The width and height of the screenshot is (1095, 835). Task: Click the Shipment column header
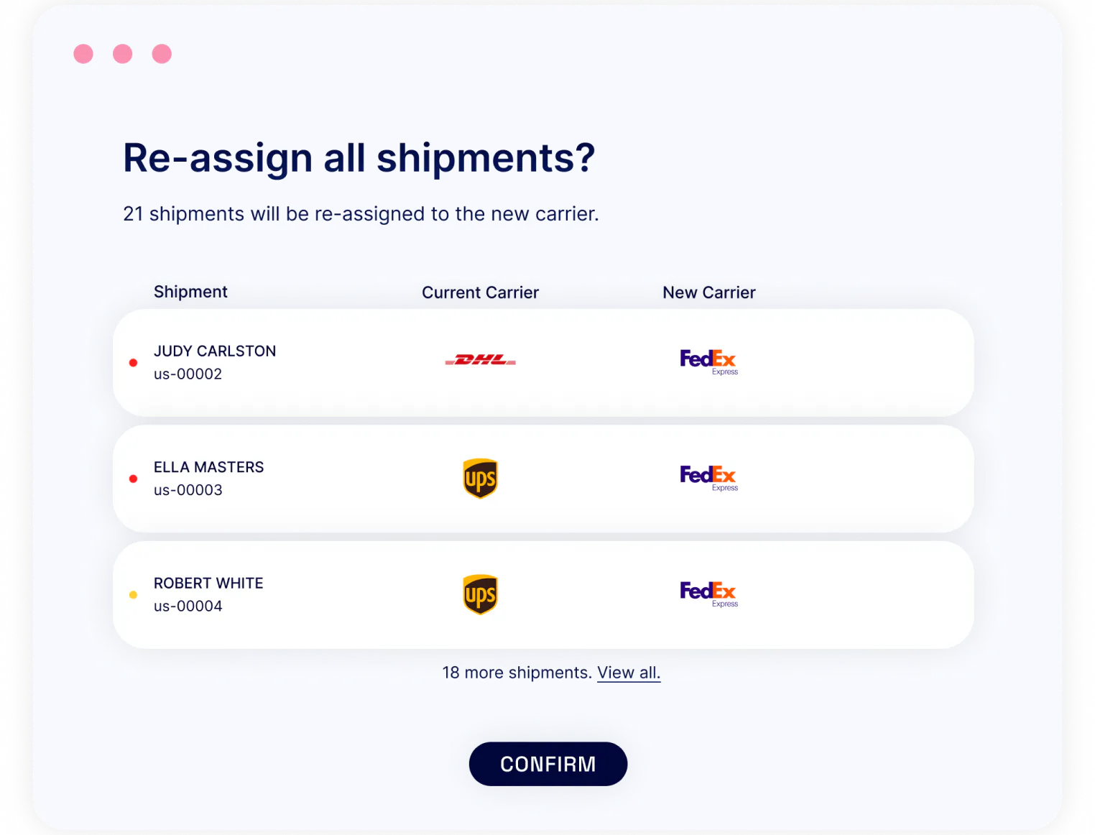(190, 292)
